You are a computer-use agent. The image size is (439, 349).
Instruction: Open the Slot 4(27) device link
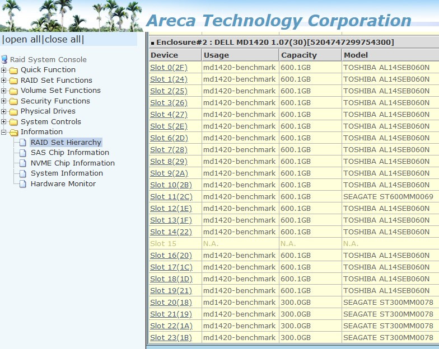coord(169,114)
